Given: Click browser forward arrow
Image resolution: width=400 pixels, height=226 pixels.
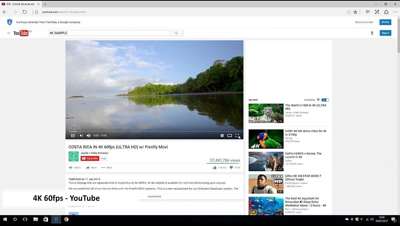Looking at the screenshot, I should coord(15,12).
